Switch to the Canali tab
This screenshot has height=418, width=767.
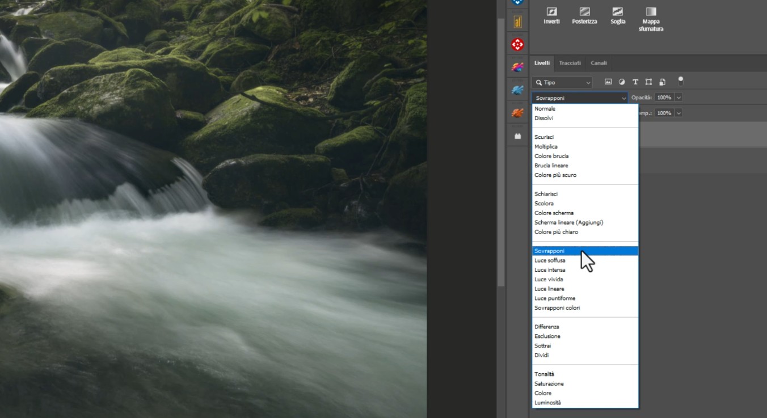click(599, 63)
